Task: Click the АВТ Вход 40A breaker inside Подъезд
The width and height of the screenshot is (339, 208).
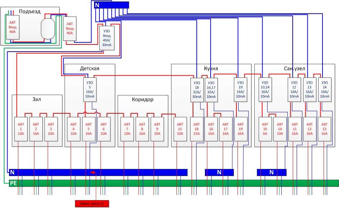Action: pyautogui.click(x=13, y=27)
